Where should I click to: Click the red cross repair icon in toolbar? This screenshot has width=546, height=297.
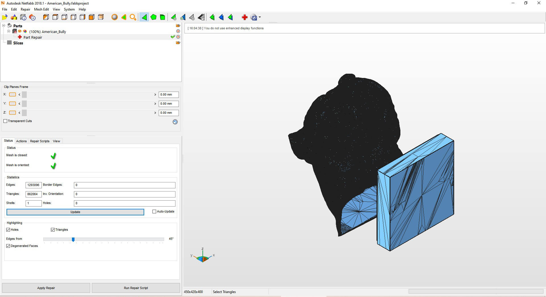pos(244,17)
